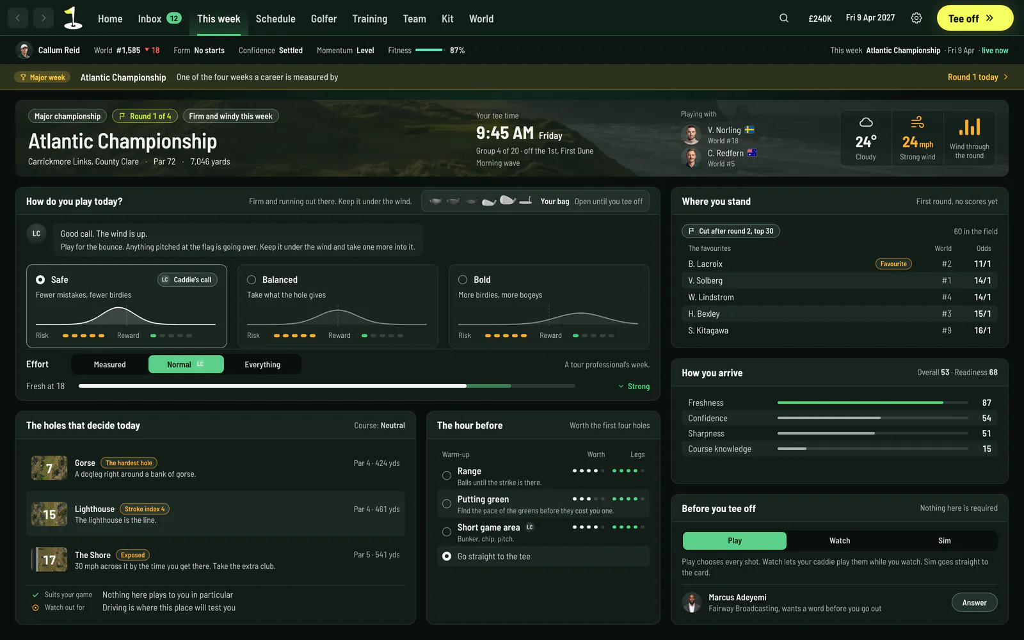Choose the Short game area warm-up
Screen dimensions: 1024x640
543,532
